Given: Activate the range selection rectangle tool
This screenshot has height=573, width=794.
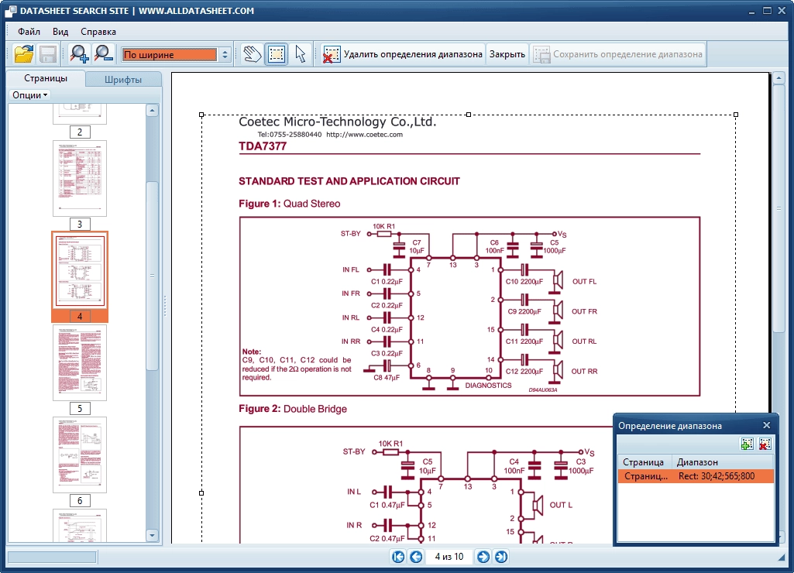Looking at the screenshot, I should [277, 53].
